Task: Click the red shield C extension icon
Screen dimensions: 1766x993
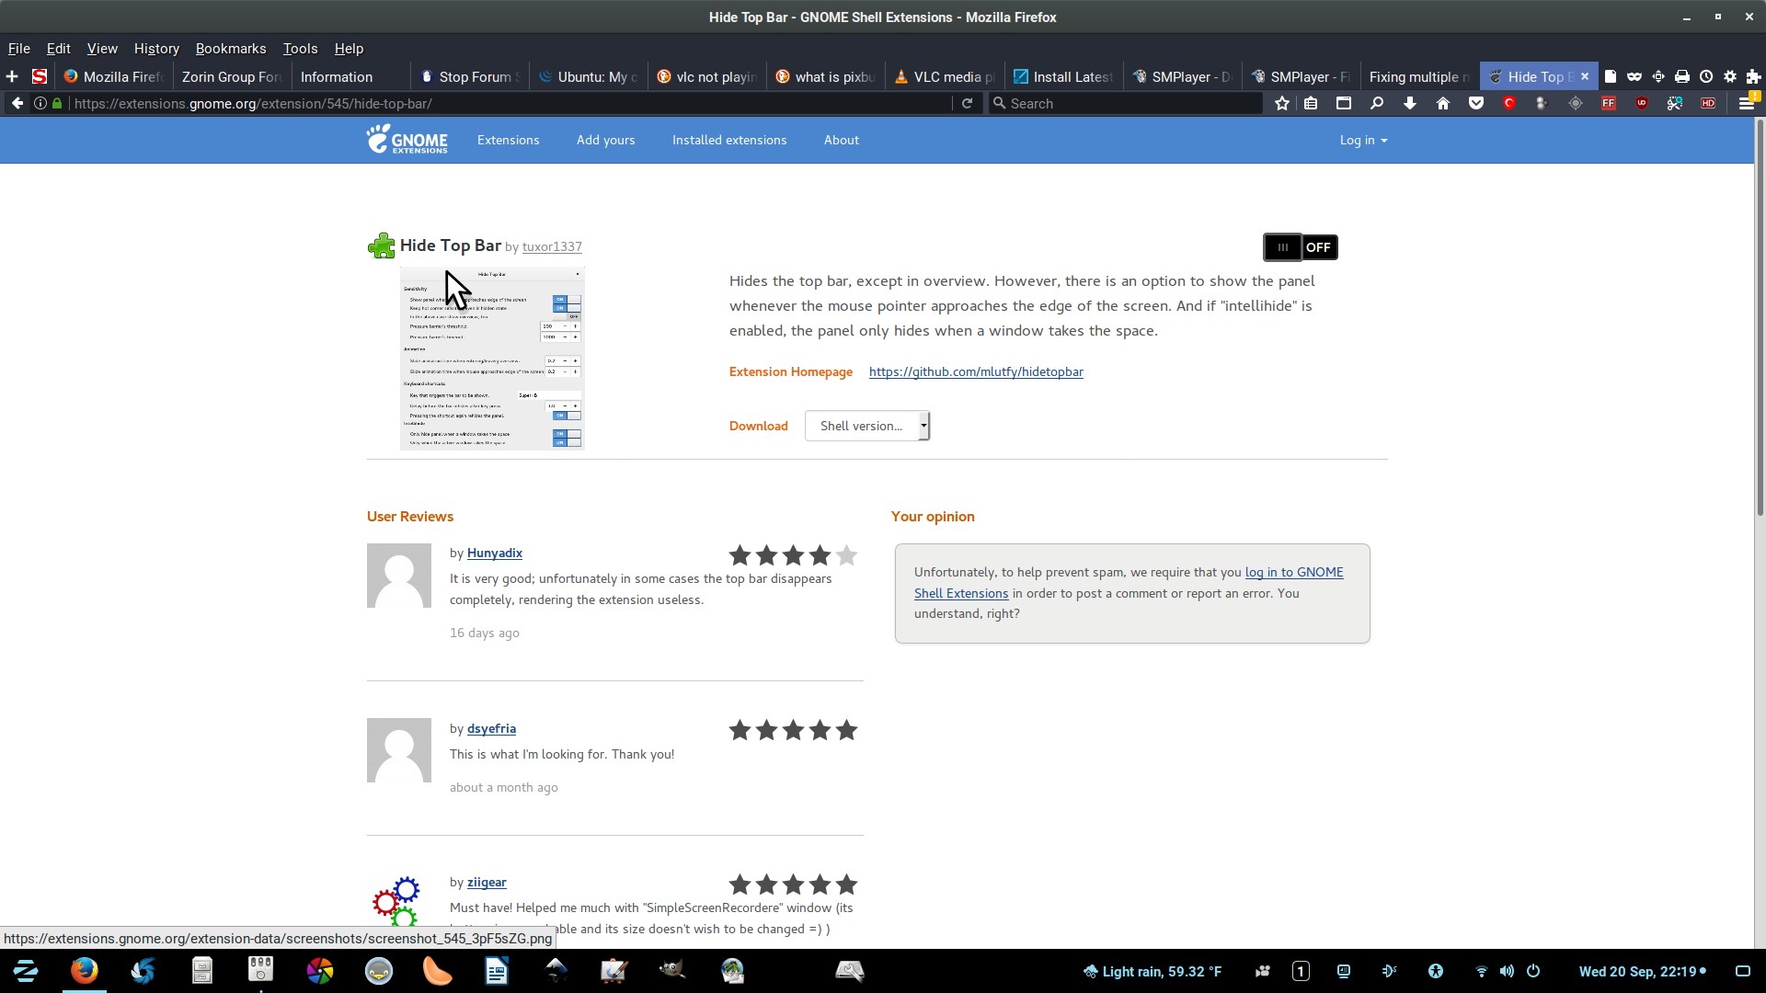Action: 1509,103
